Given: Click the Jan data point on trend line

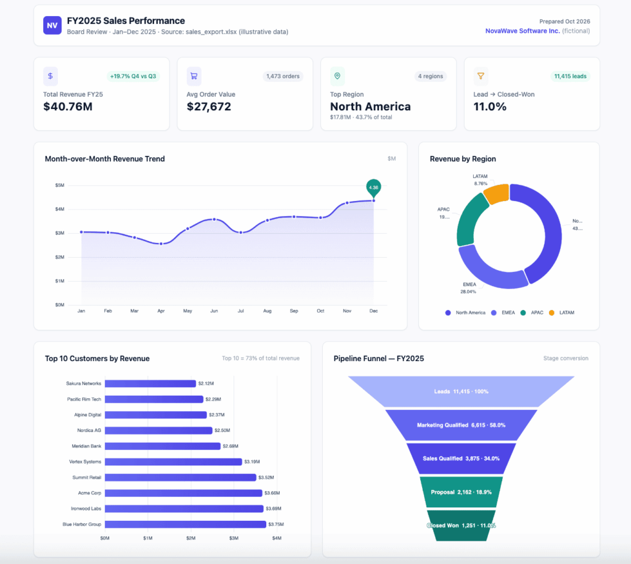Looking at the screenshot, I should coord(81,232).
